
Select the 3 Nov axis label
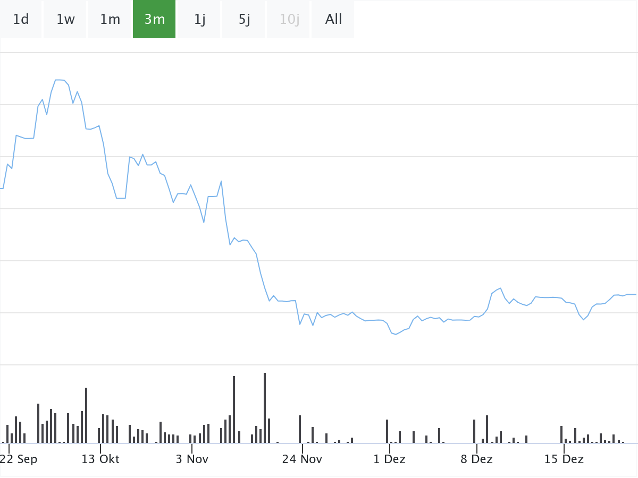pyautogui.click(x=192, y=459)
